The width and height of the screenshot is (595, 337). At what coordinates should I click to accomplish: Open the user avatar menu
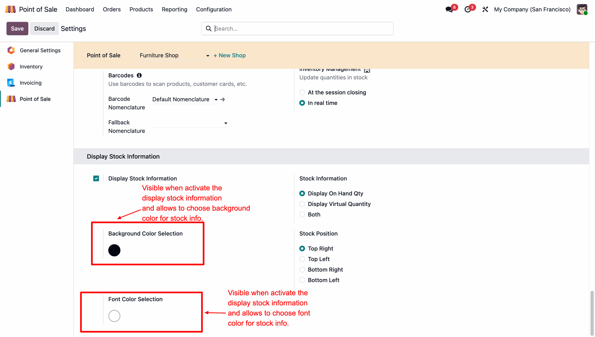click(582, 9)
